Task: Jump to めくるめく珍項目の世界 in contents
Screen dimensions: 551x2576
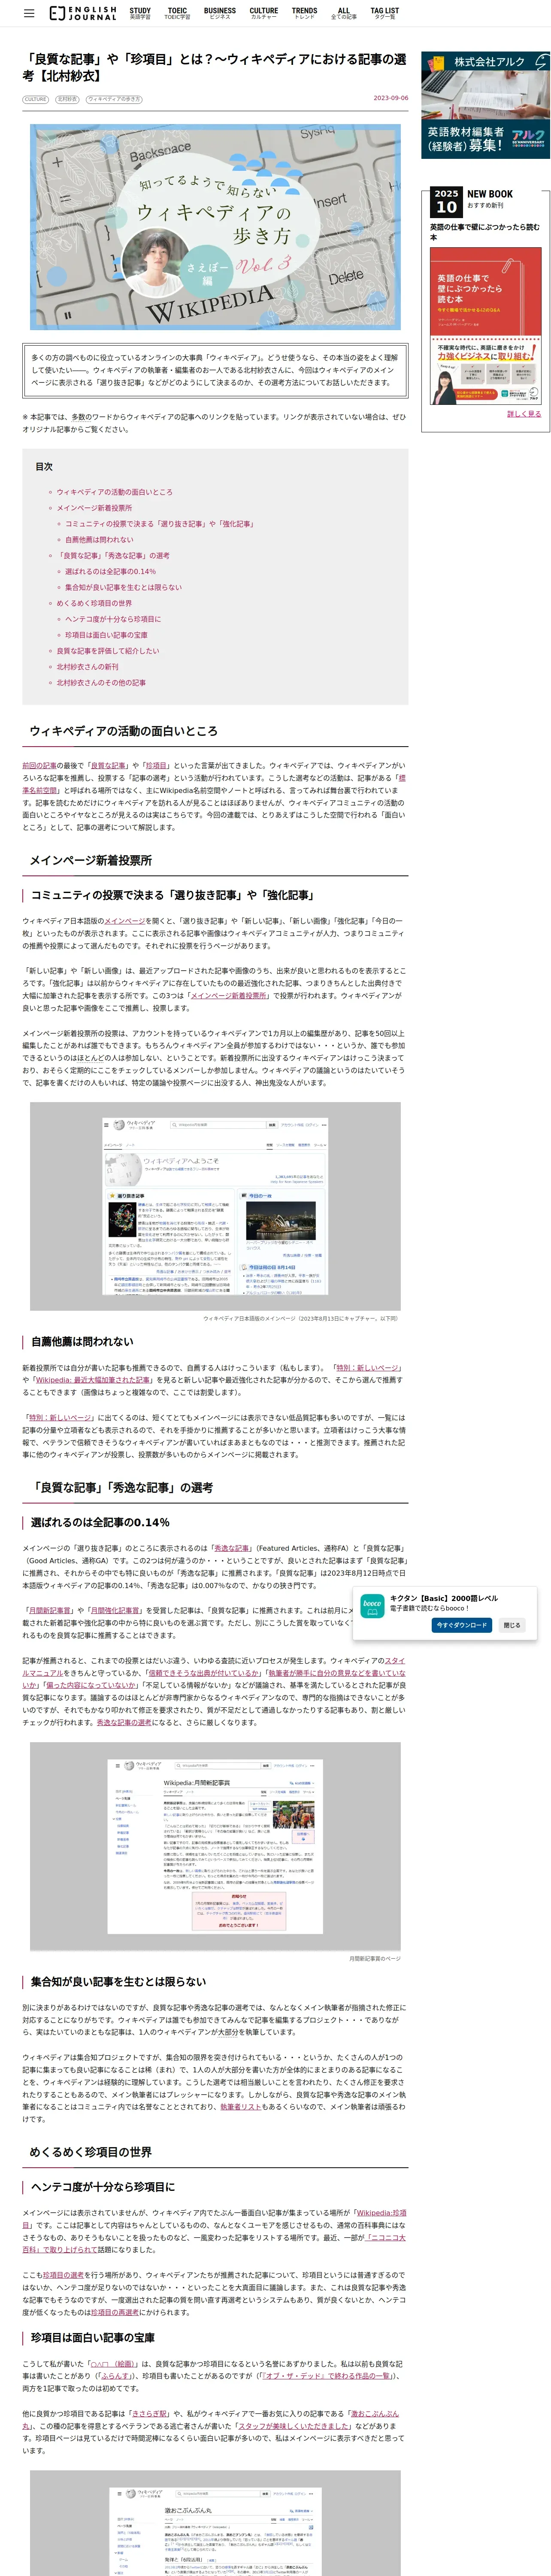Action: (94, 603)
